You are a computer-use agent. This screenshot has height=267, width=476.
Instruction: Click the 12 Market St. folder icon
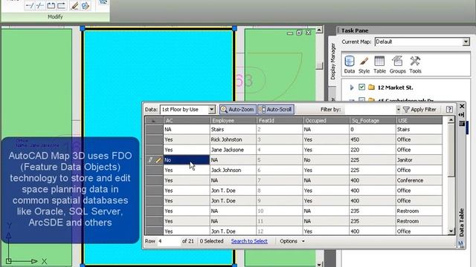[371, 88]
